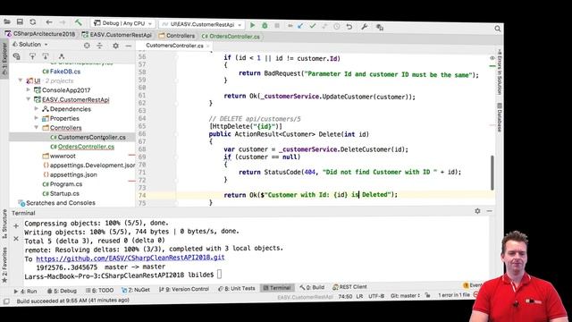This screenshot has height=322, width=572.
Task: Hide the Solution panel with the minus icon
Action: 128,46
